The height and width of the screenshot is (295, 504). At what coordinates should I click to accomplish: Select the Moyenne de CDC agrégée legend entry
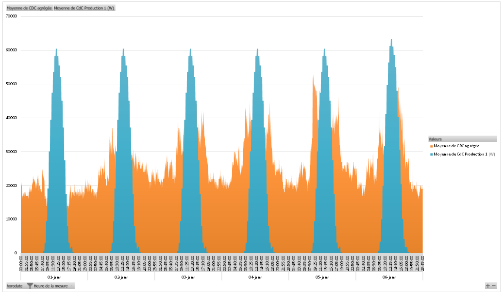click(x=456, y=146)
